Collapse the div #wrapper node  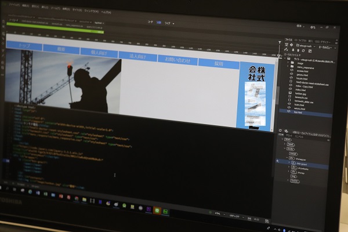coord(287,158)
